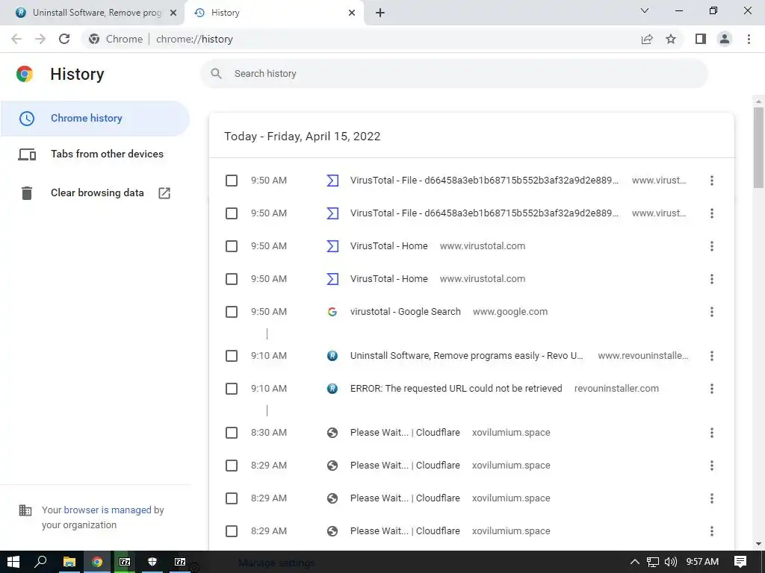This screenshot has width=765, height=573.
Task: Open more actions for first VirusTotal Home entry
Action: tap(712, 246)
